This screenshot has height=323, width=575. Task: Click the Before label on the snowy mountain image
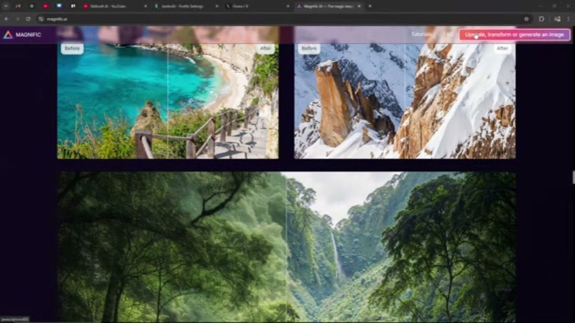[x=309, y=48]
